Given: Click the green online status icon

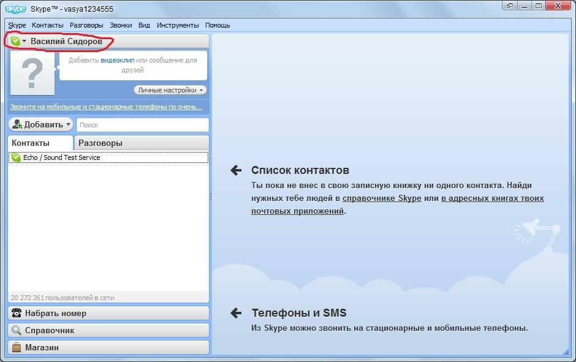Looking at the screenshot, I should tap(15, 41).
